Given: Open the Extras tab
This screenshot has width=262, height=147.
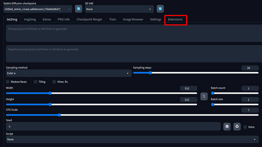Looking at the screenshot, I should (x=47, y=19).
